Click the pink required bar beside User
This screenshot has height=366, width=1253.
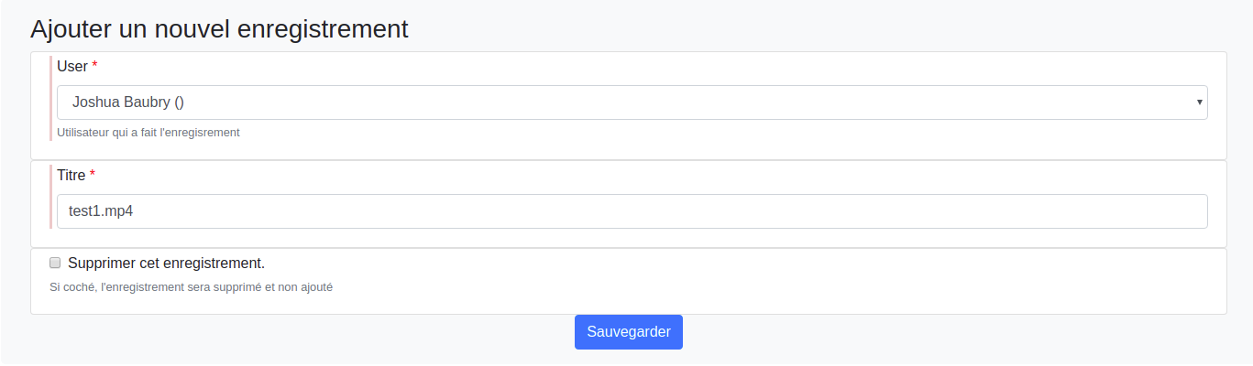pos(51,99)
